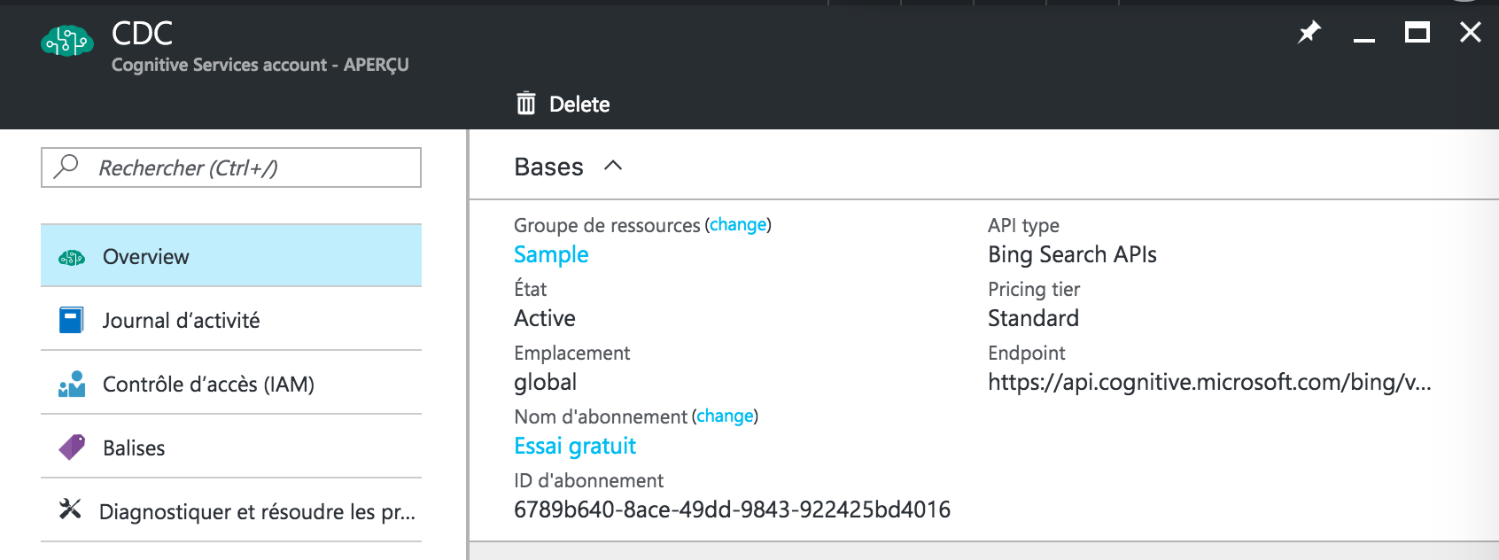Open the Overview menu item

231,255
